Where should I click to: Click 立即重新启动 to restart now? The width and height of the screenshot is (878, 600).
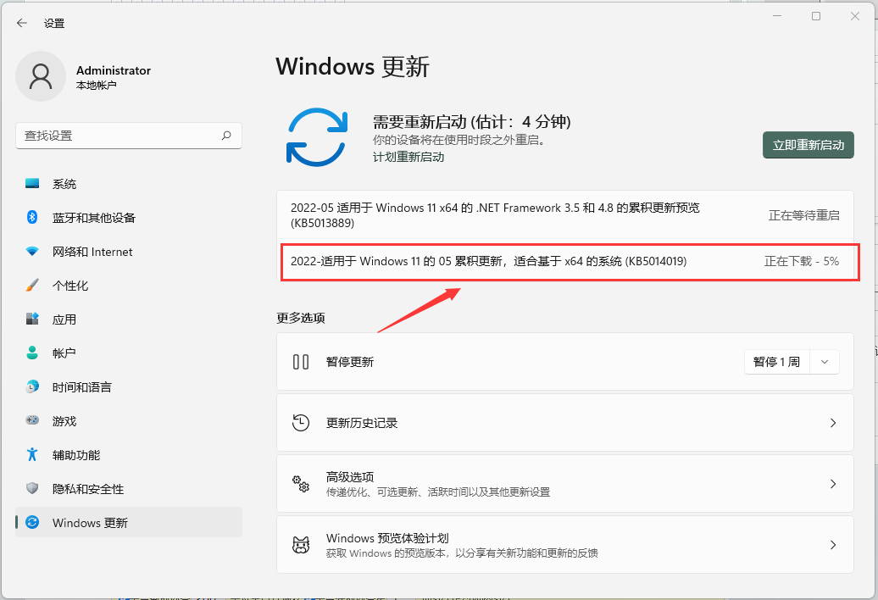point(808,145)
